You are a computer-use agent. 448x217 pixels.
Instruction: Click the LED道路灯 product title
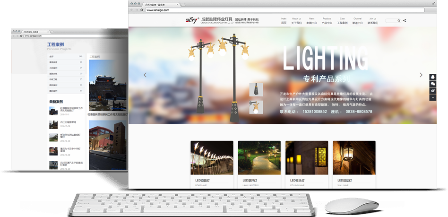tap(203, 181)
